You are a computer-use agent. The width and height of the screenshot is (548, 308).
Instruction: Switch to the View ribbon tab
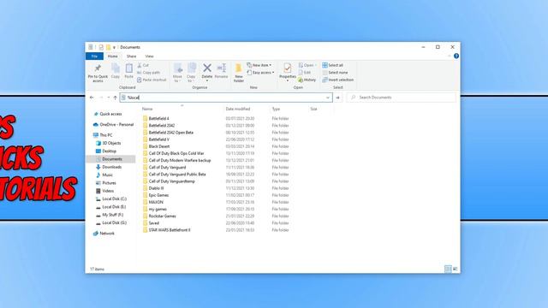[149, 56]
